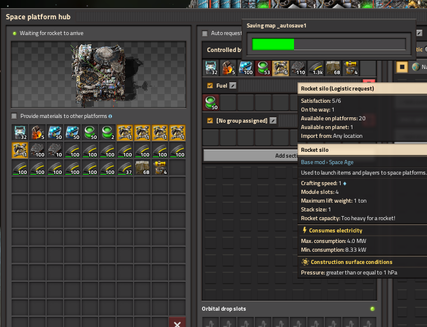
Task: Click the pencil rename icon at top right
Action: pyautogui.click(x=419, y=33)
